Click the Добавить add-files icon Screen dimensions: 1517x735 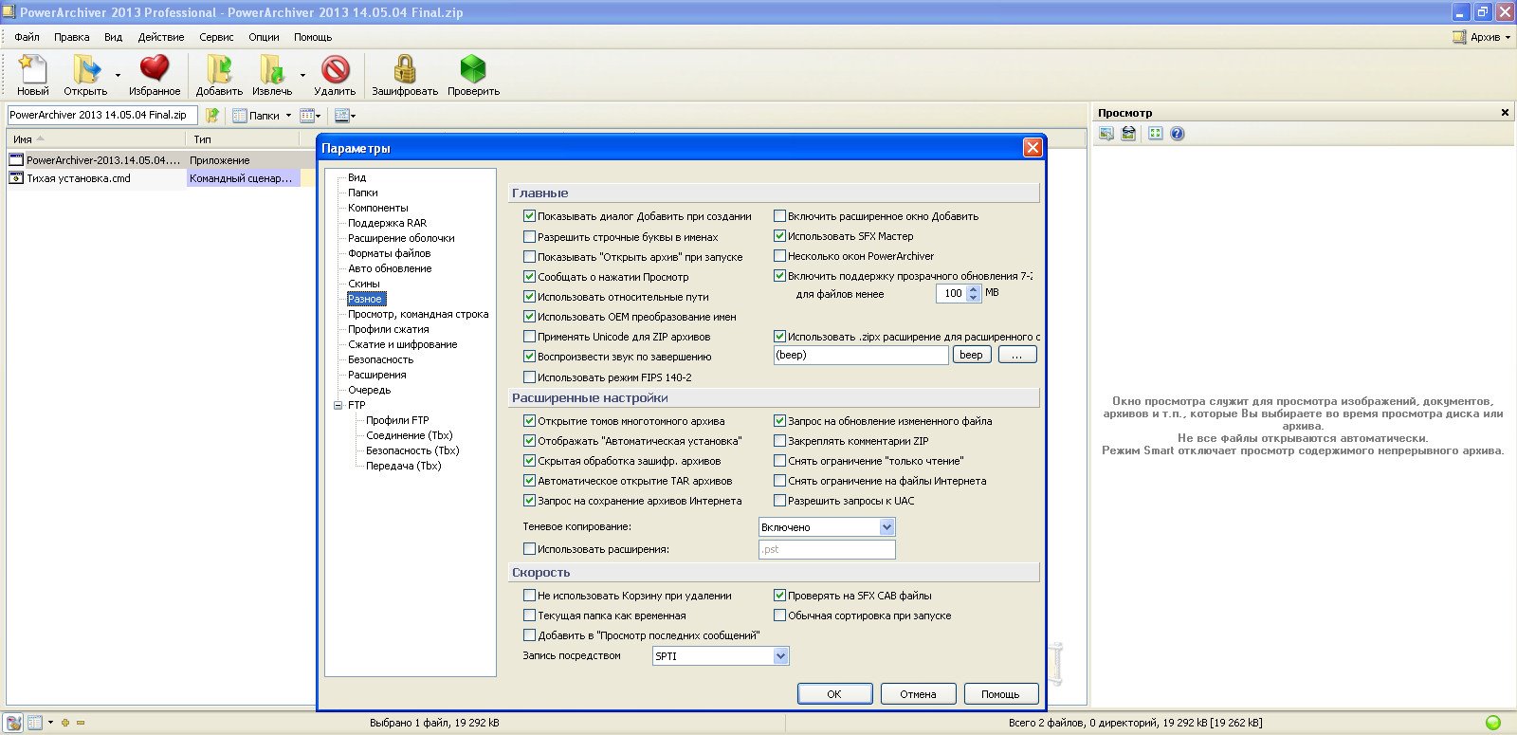[x=219, y=69]
